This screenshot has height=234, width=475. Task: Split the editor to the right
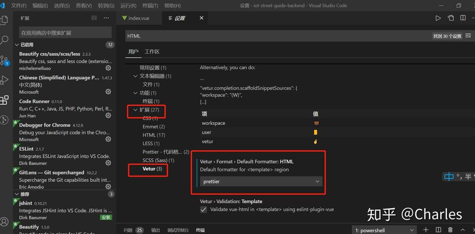tap(463, 18)
